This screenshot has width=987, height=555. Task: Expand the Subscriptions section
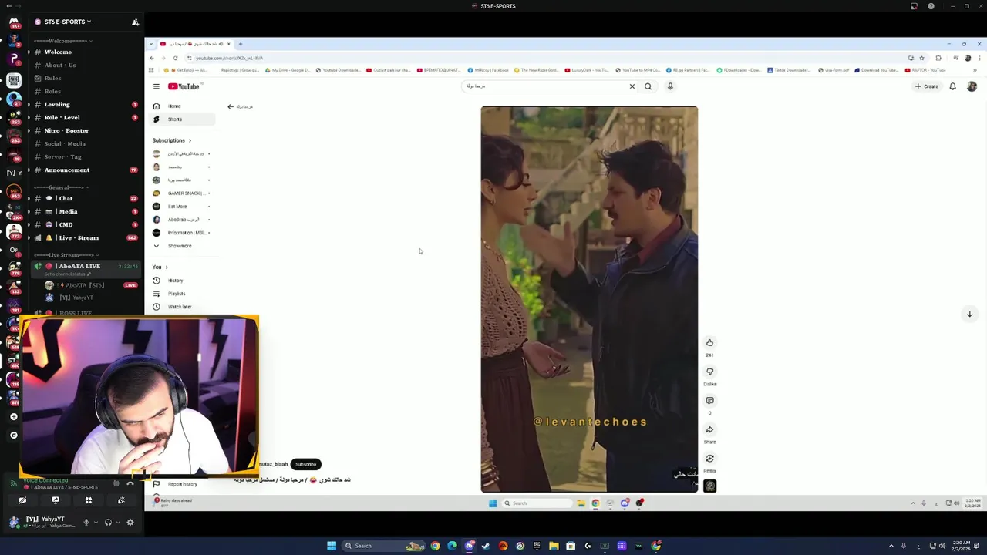pyautogui.click(x=171, y=140)
